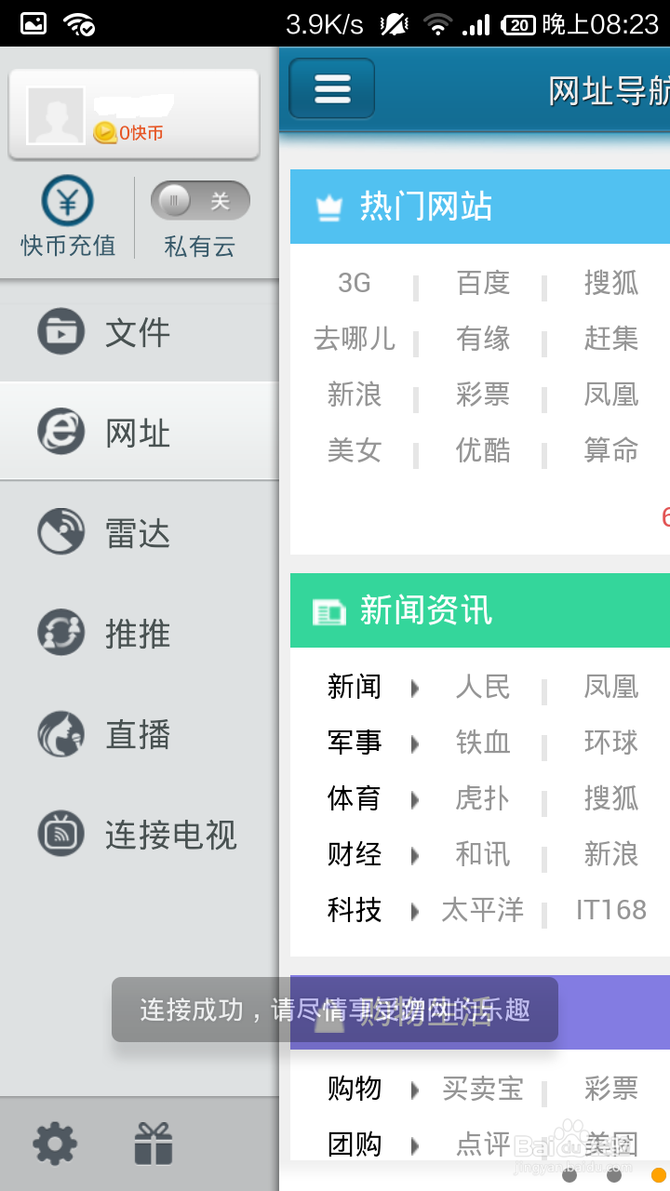Select the 体育 category label

pos(355,798)
